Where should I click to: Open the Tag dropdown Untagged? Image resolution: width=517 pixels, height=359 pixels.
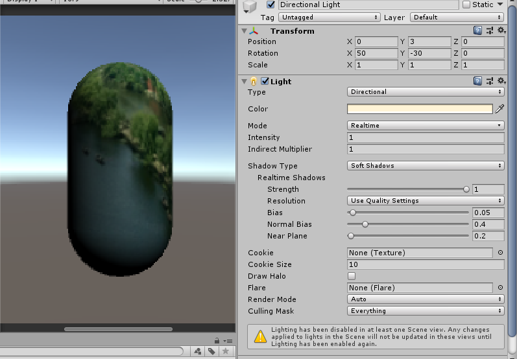coord(329,17)
